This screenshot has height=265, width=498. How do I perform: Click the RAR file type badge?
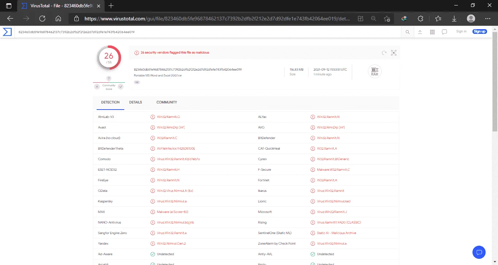[374, 71]
